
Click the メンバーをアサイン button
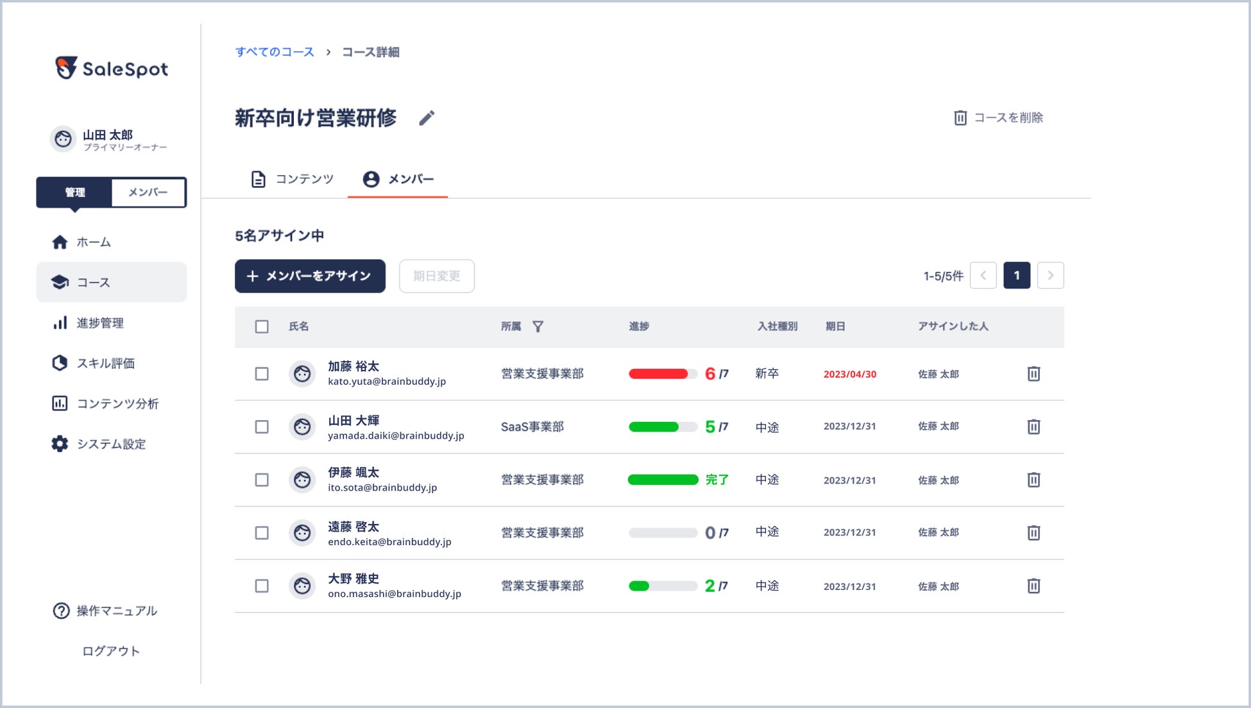310,276
